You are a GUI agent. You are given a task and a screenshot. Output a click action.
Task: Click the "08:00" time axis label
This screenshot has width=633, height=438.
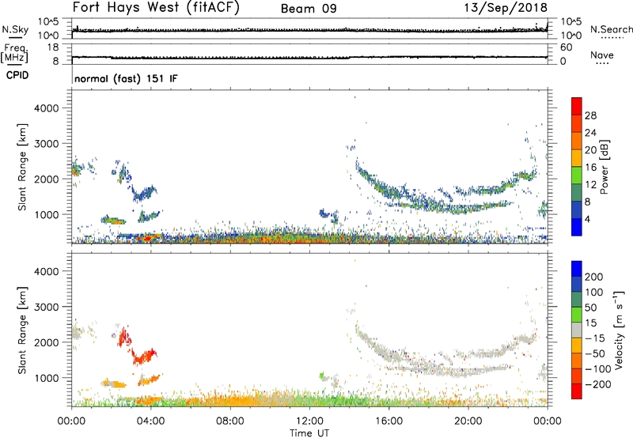(230, 421)
